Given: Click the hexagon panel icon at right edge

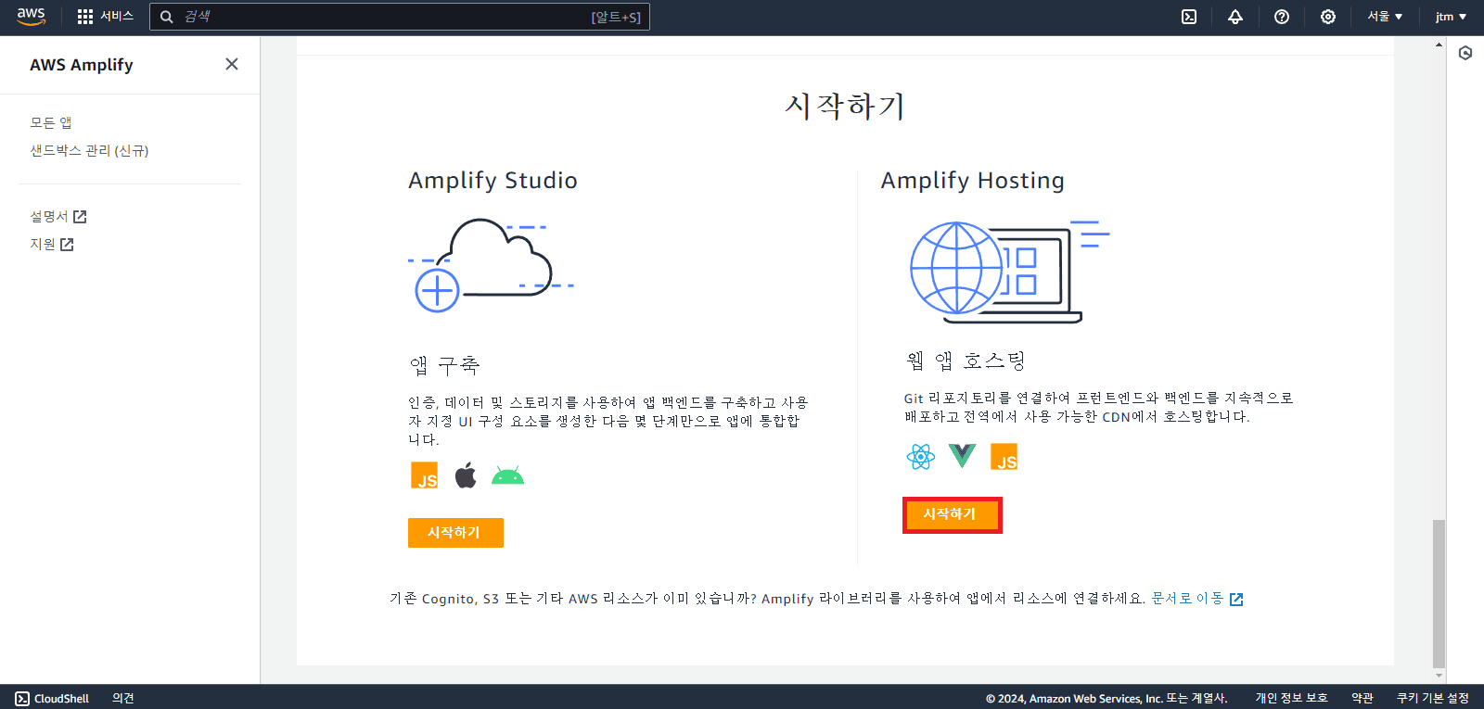Looking at the screenshot, I should click(1465, 53).
